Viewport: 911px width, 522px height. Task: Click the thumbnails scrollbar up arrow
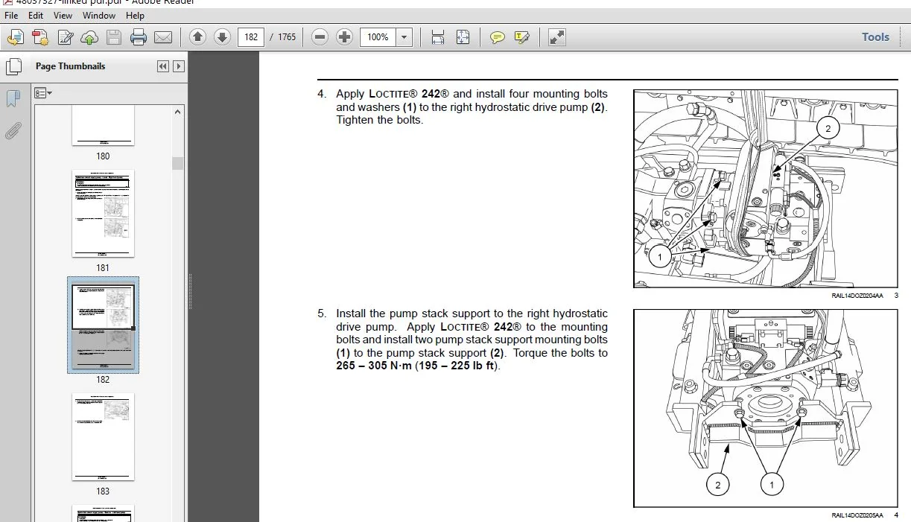(x=177, y=112)
